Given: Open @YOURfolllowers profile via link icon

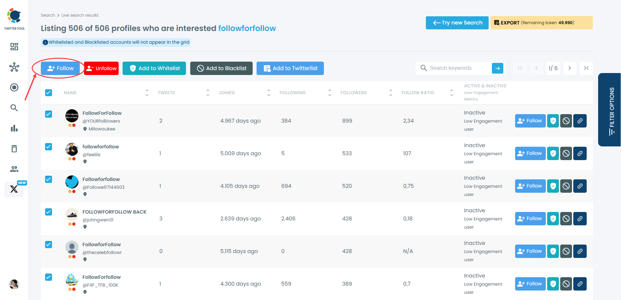Looking at the screenshot, I should tap(580, 121).
